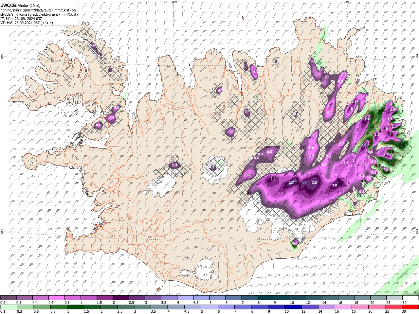This screenshot has width=419, height=314.
Task: Pick the white 30 snow-scale swatch
Action: pyautogui.click(x=410, y=298)
